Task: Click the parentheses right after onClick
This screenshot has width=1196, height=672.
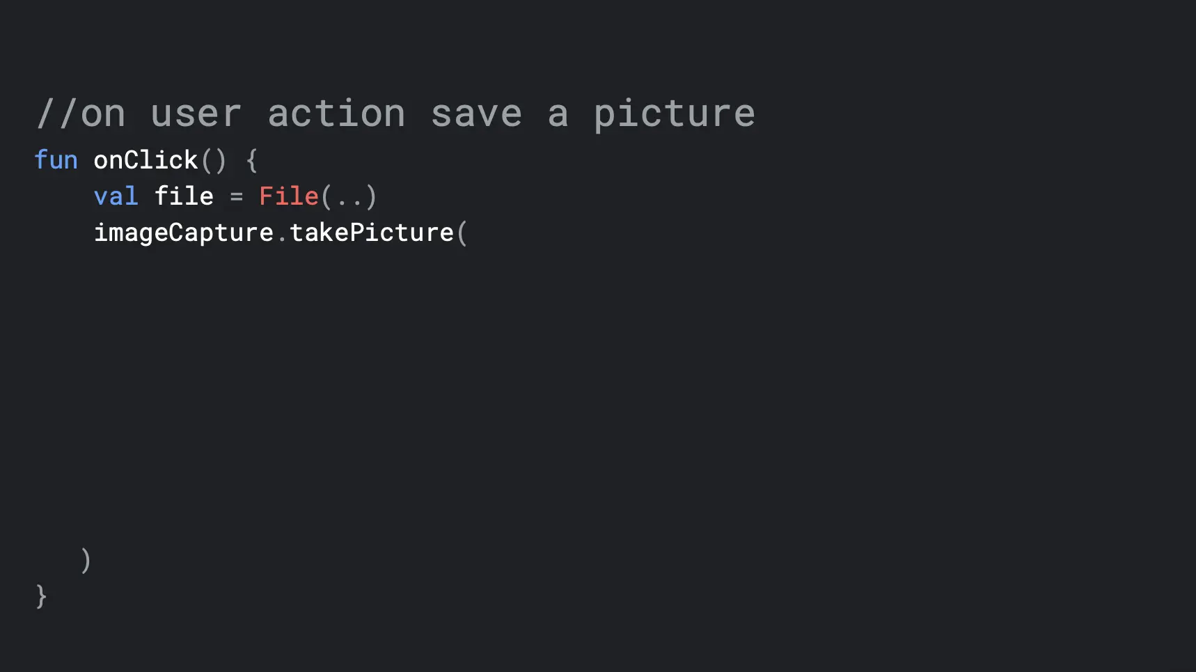Action: click(214, 161)
